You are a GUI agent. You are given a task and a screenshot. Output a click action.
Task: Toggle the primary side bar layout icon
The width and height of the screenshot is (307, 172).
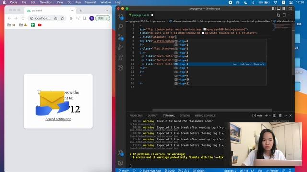[x=274, y=9]
